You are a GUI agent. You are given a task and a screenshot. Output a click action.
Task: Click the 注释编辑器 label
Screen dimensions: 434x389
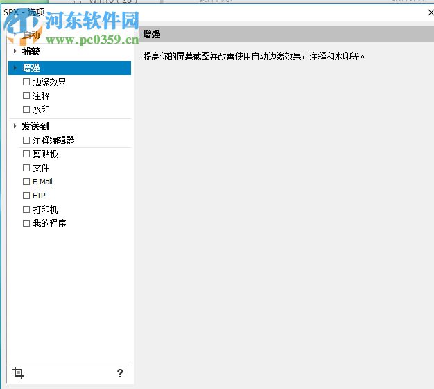point(53,140)
